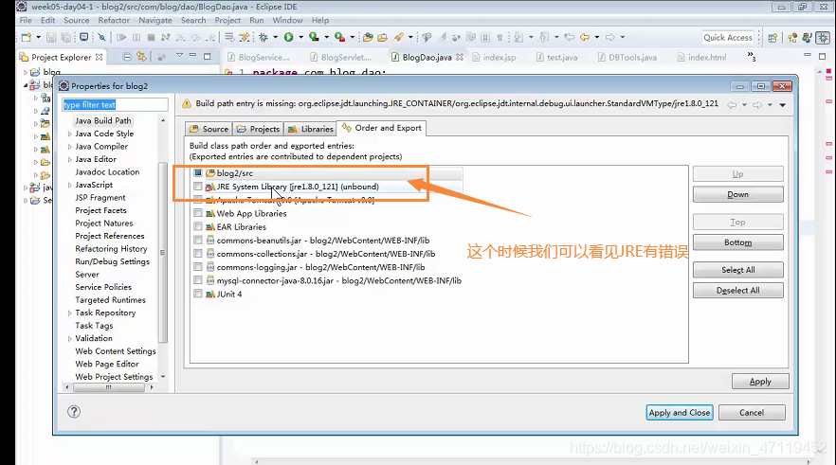The image size is (836, 465).
Task: Select Targeted Runtimes in settings tree
Action: pyautogui.click(x=110, y=300)
